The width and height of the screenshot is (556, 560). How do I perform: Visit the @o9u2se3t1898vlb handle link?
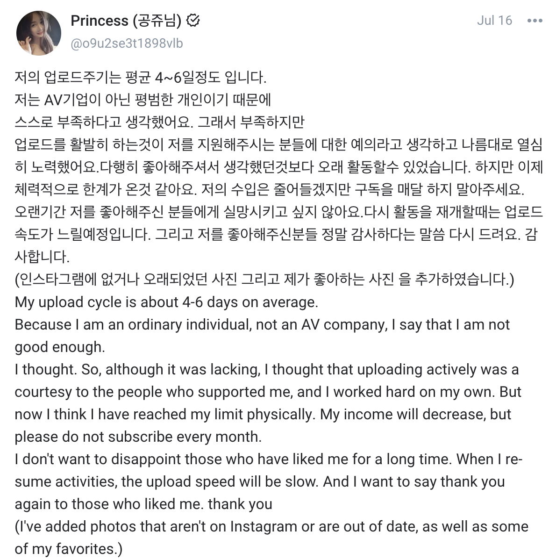click(x=127, y=43)
